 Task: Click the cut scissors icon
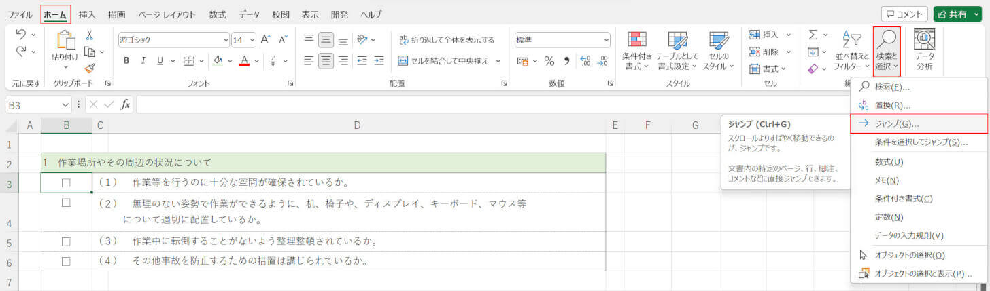(89, 35)
